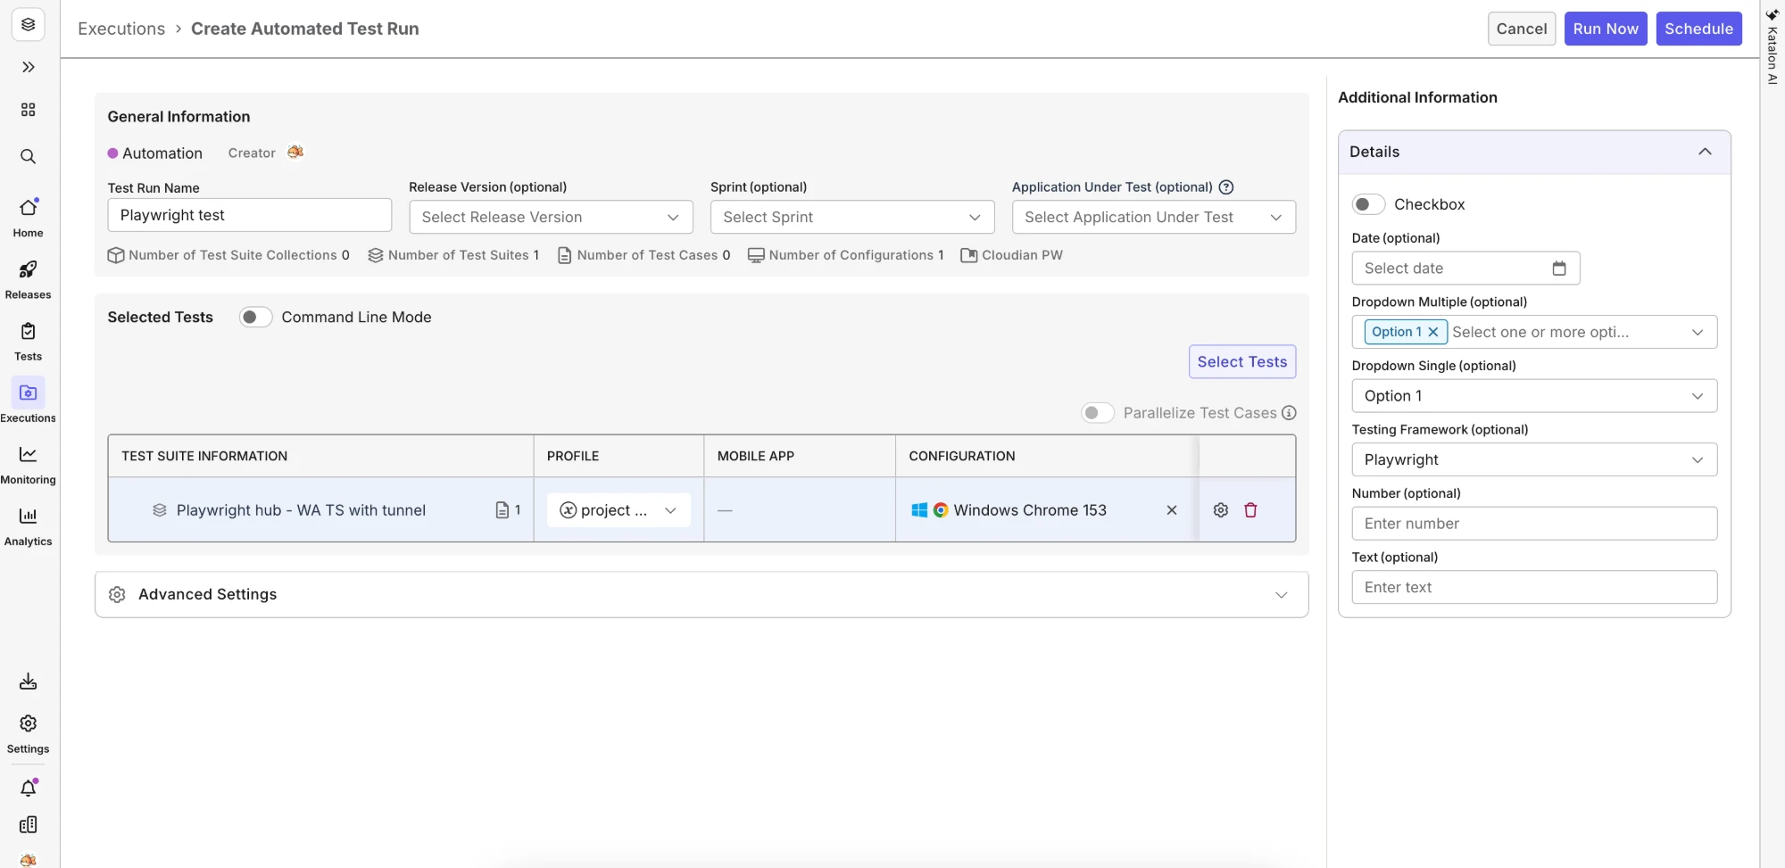Viewport: 1785px width, 868px height.
Task: Open the Executions section in the sidebar
Action: pos(29,401)
